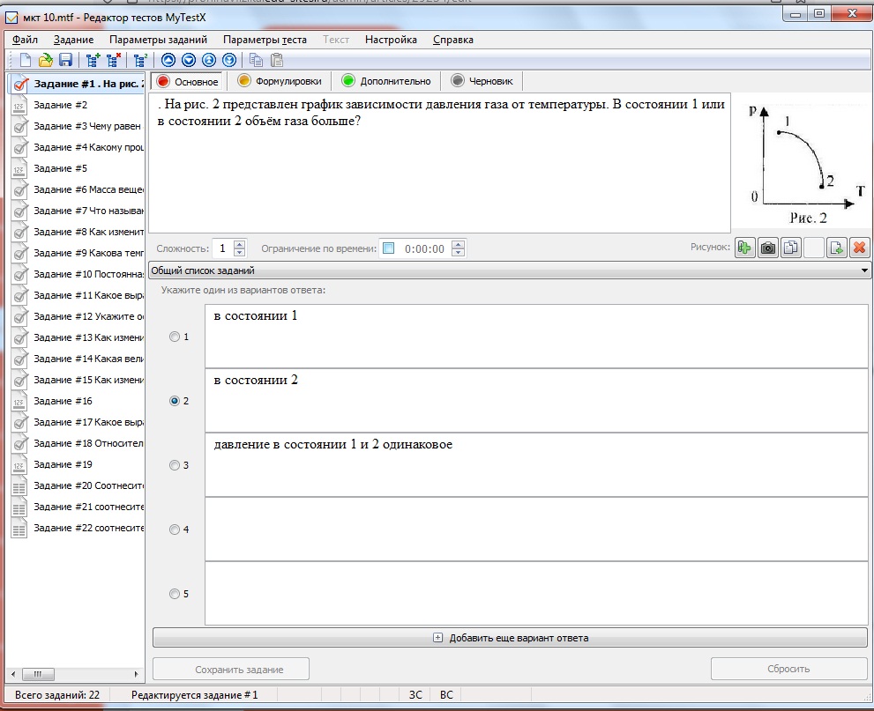Delete task using tree icon with red X
874x711 pixels.
point(115,60)
